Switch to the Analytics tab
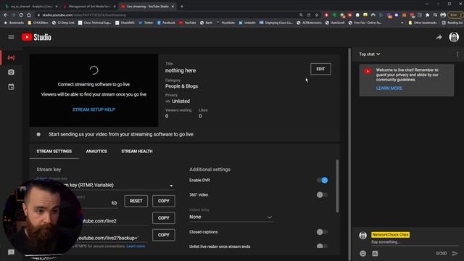This screenshot has height=261, width=464. 96,152
